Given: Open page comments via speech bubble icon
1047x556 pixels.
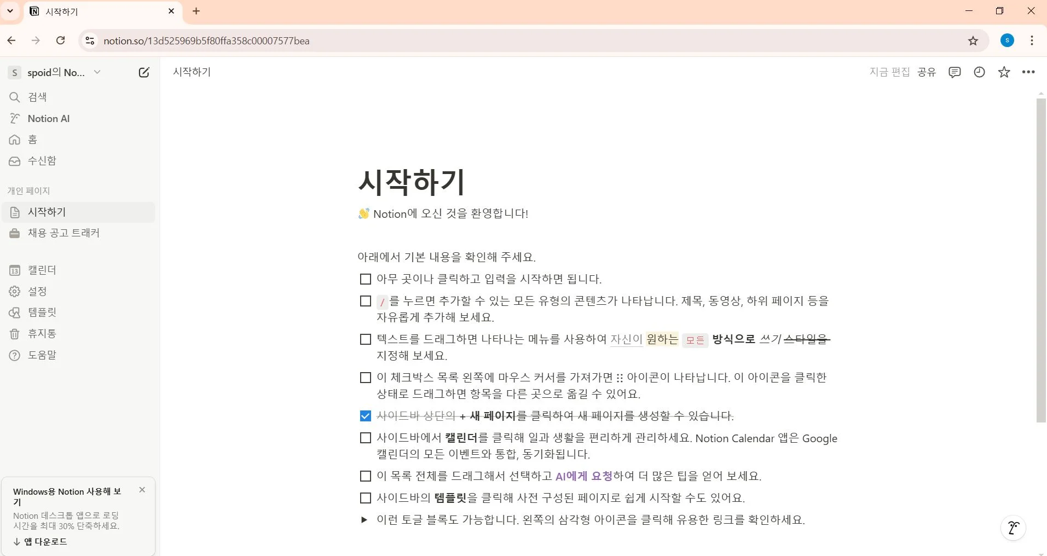Looking at the screenshot, I should tap(955, 72).
